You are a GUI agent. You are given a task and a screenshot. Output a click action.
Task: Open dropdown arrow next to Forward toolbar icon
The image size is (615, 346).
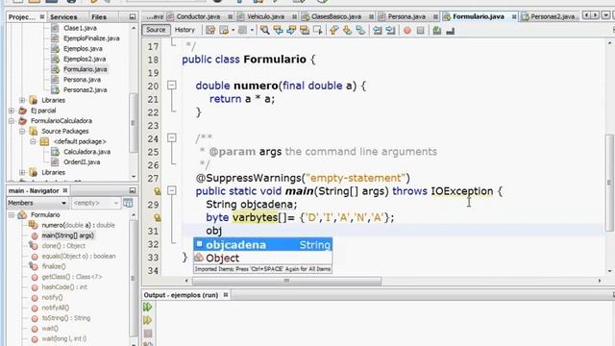click(x=233, y=30)
